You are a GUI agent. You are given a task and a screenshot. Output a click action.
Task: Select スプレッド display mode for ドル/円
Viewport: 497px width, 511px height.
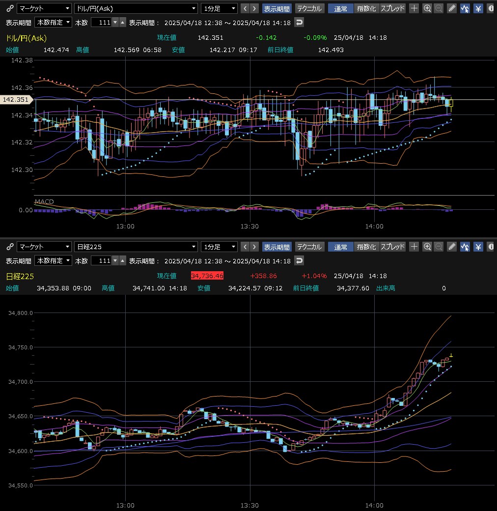[392, 8]
